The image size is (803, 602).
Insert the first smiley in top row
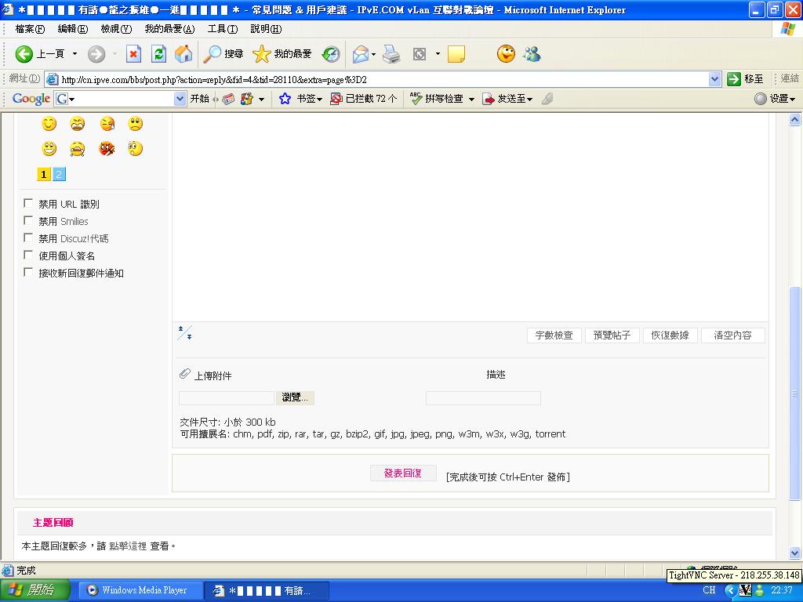tap(49, 123)
